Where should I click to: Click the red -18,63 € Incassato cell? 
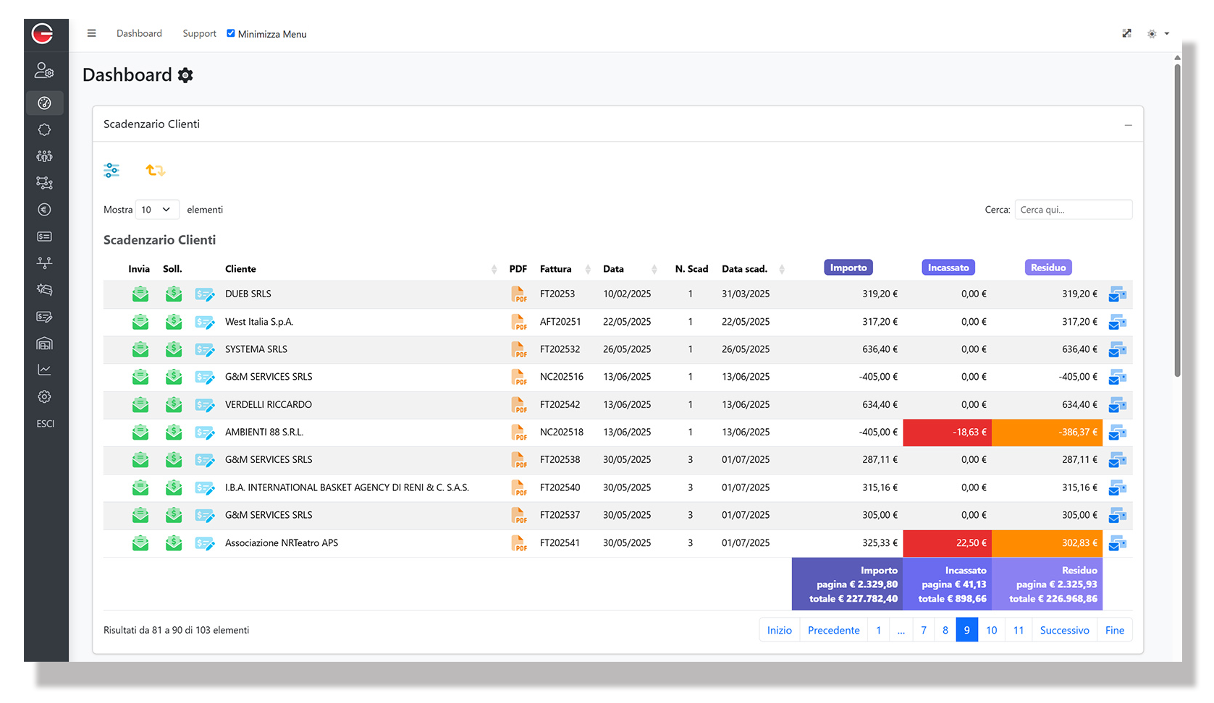[x=948, y=433]
